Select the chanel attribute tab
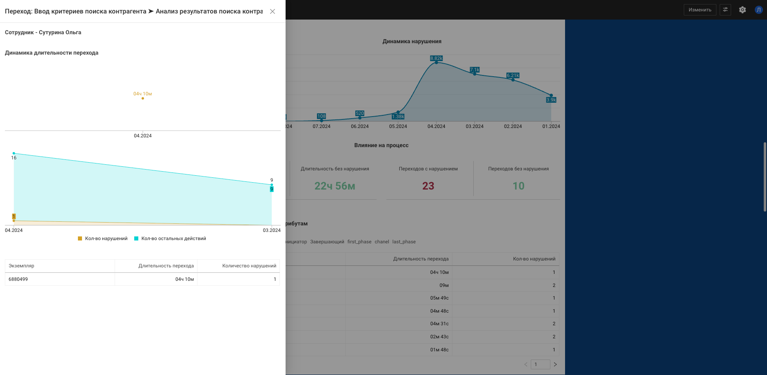 pos(382,242)
